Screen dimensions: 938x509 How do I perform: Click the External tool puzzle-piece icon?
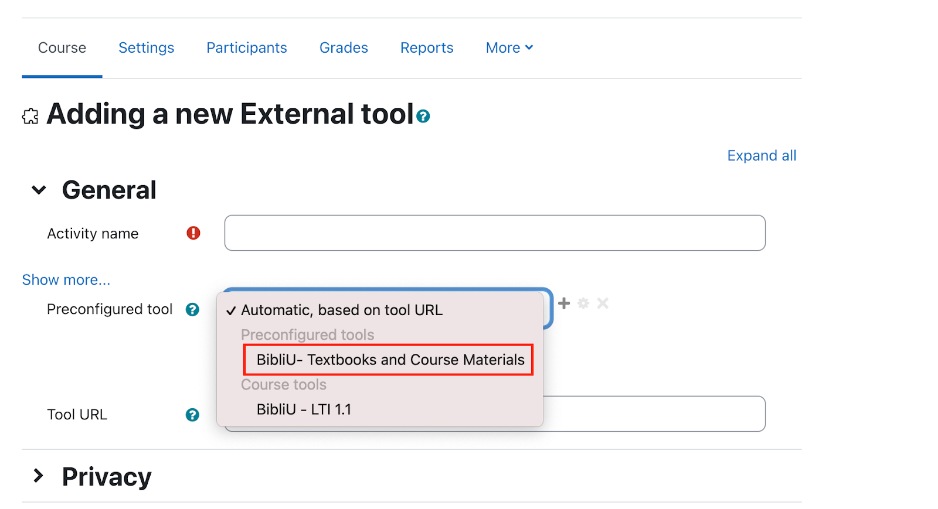click(x=30, y=116)
